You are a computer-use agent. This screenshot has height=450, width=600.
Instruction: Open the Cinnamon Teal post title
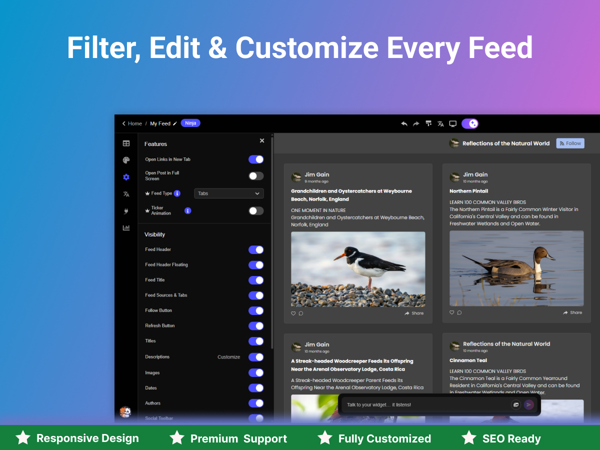468,360
